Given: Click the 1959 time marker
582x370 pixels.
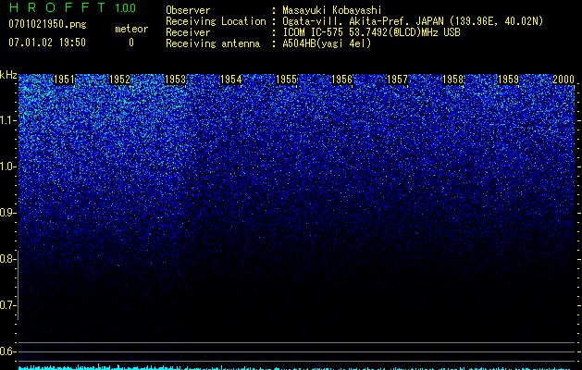Looking at the screenshot, I should (x=508, y=80).
